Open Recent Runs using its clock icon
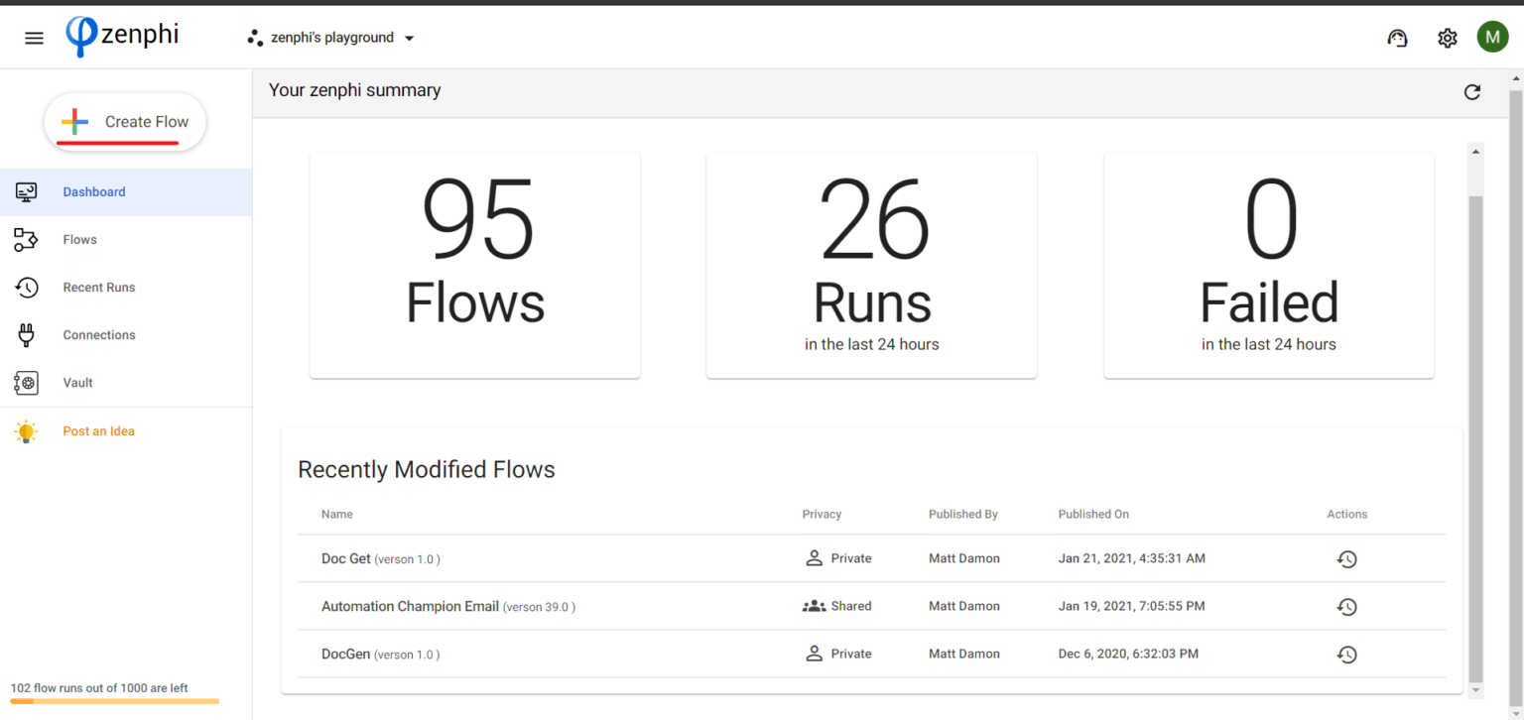 tap(27, 287)
